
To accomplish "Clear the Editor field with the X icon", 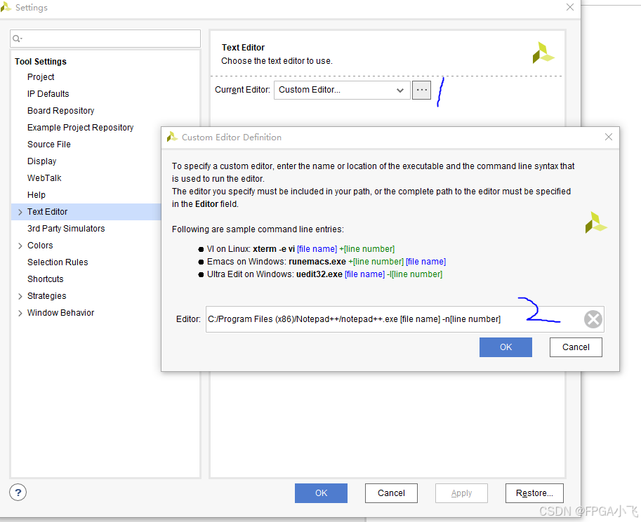I will pyautogui.click(x=593, y=319).
